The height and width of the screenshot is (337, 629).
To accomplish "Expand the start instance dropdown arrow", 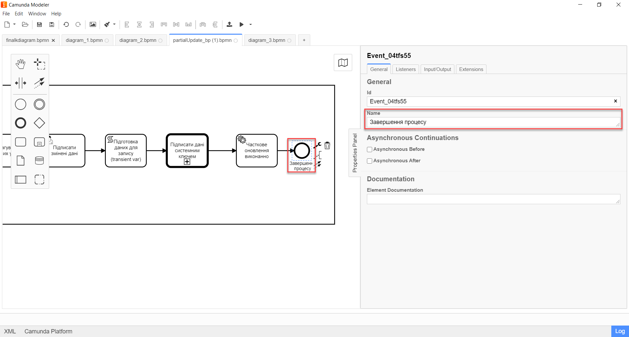I will click(x=251, y=24).
